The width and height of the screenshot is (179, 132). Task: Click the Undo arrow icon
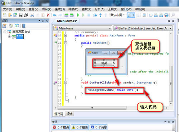(55, 15)
